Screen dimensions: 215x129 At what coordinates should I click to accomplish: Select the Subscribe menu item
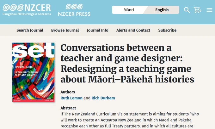click(x=167, y=30)
